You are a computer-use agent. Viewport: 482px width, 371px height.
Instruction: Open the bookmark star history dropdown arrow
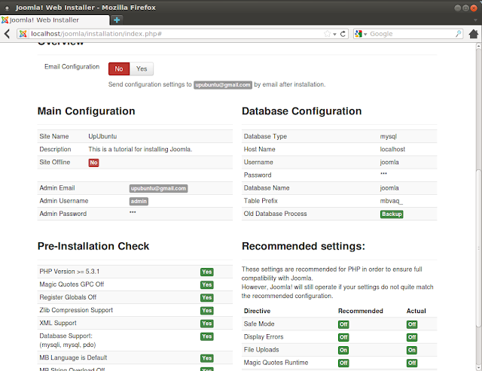coord(334,34)
